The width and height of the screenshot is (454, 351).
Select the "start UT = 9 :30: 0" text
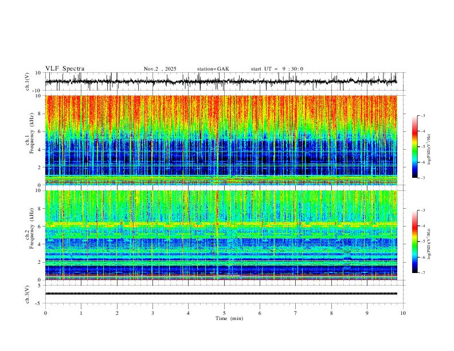click(x=277, y=69)
